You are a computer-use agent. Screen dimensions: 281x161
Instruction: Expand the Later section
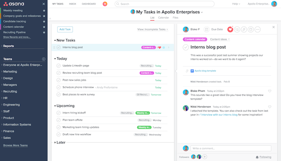(55, 143)
